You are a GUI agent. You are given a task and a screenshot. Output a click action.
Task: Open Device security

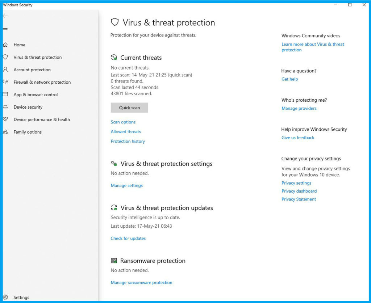click(x=28, y=107)
